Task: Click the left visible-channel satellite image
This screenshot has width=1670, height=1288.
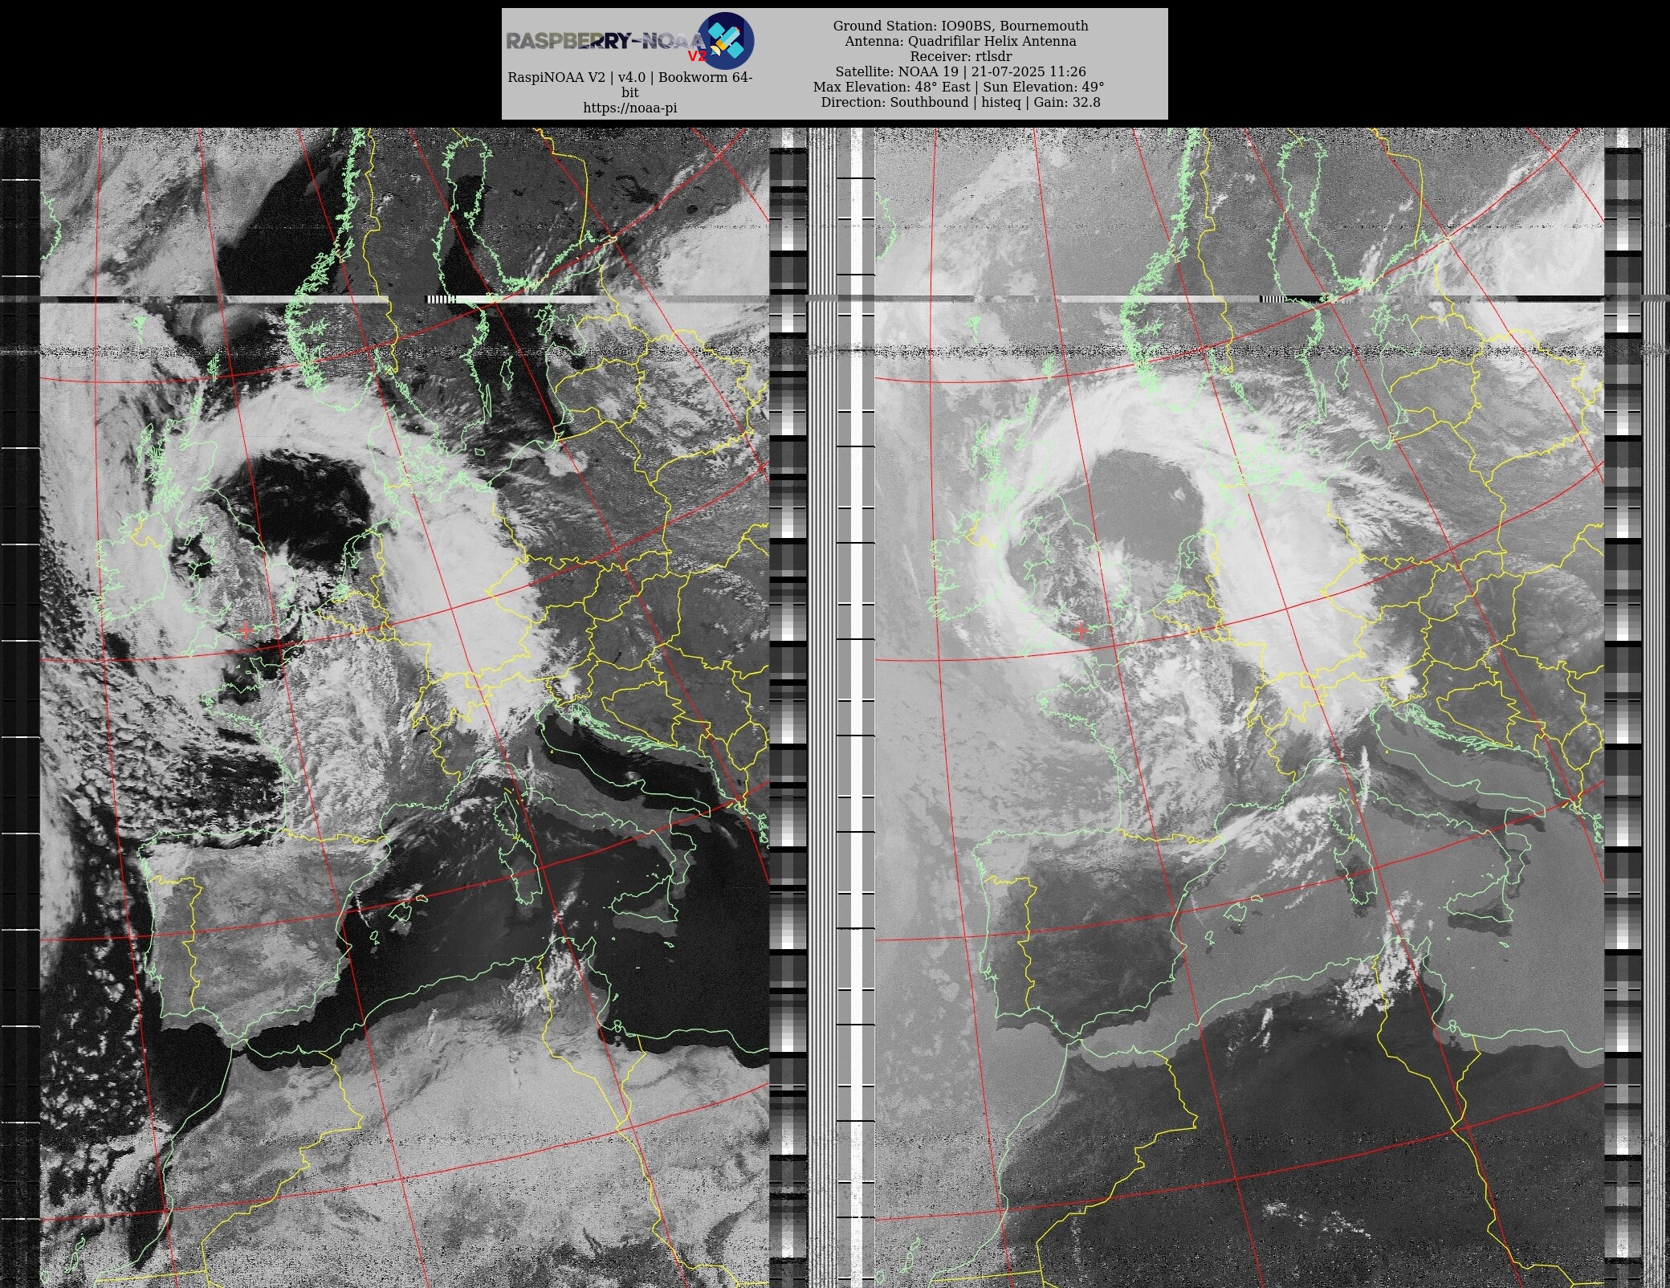Action: (405, 707)
